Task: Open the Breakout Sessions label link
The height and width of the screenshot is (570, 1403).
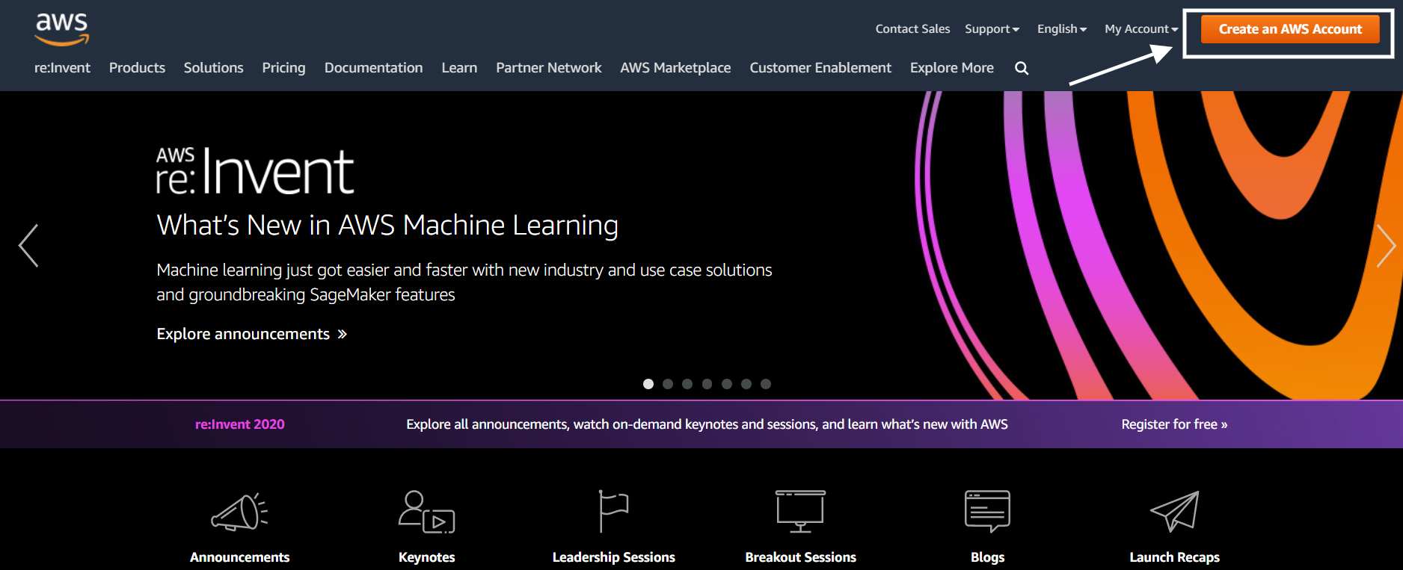Action: (x=800, y=557)
